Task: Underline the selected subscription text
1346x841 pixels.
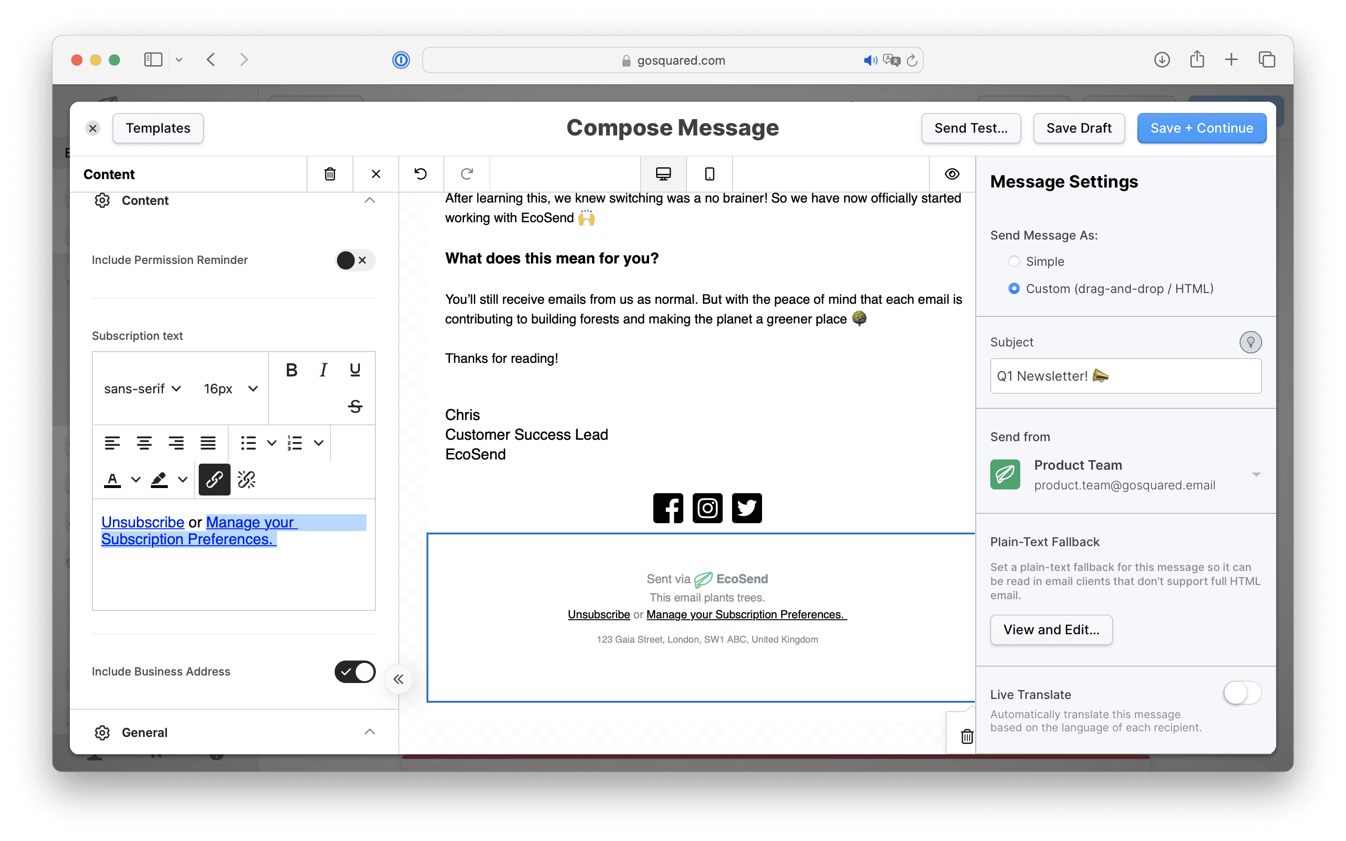Action: 355,370
